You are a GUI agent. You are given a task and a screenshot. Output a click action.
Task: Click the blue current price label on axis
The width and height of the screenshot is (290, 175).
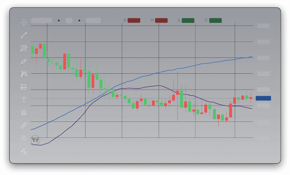tap(263, 99)
